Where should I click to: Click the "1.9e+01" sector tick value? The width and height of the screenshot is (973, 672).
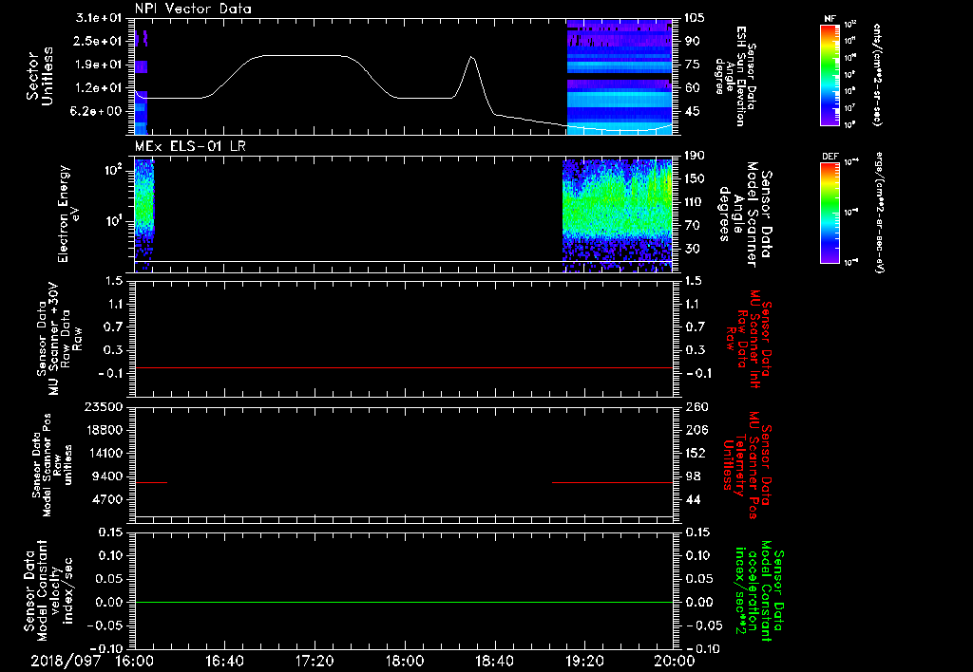point(98,65)
